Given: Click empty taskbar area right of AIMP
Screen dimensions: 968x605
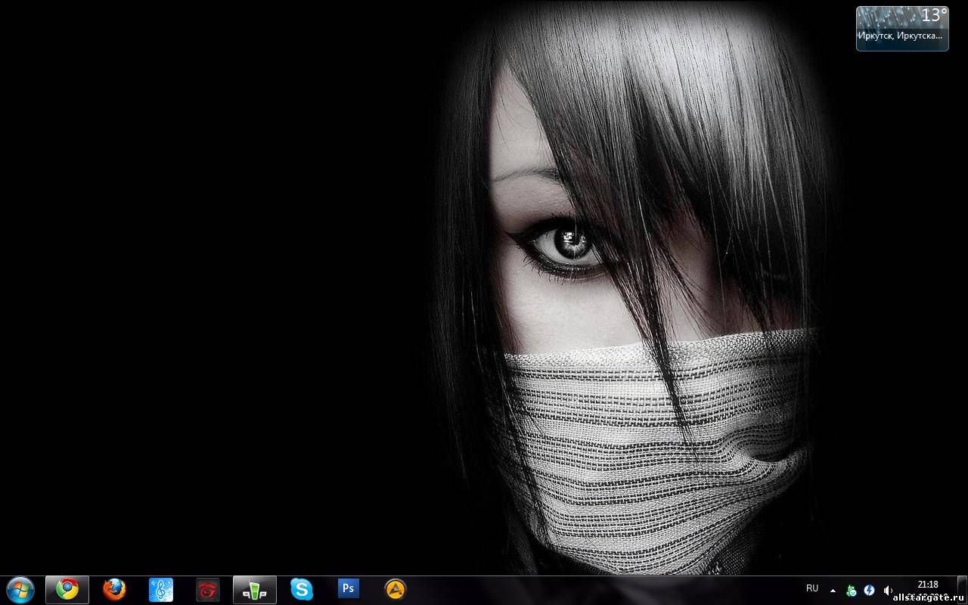Looking at the screenshot, I should click(605, 590).
